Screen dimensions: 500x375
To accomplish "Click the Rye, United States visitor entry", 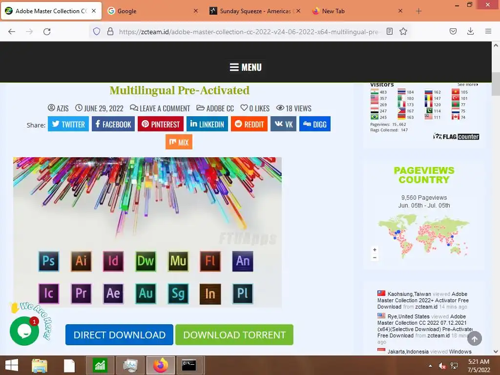I will pyautogui.click(x=425, y=329).
